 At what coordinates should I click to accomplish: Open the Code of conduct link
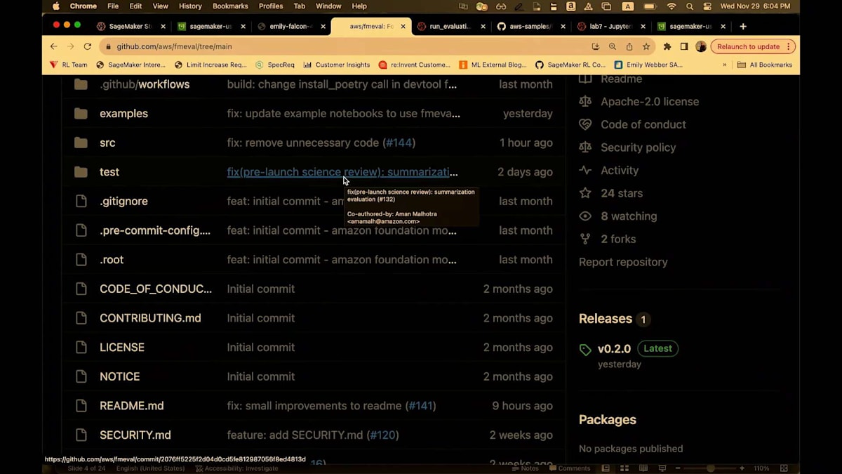point(643,124)
